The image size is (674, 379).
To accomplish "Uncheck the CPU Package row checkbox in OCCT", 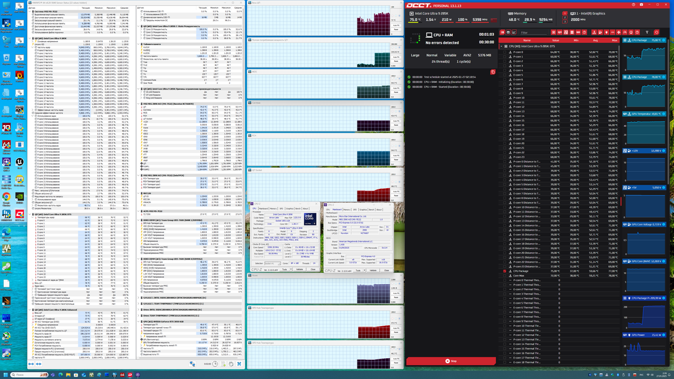I will click(505, 271).
